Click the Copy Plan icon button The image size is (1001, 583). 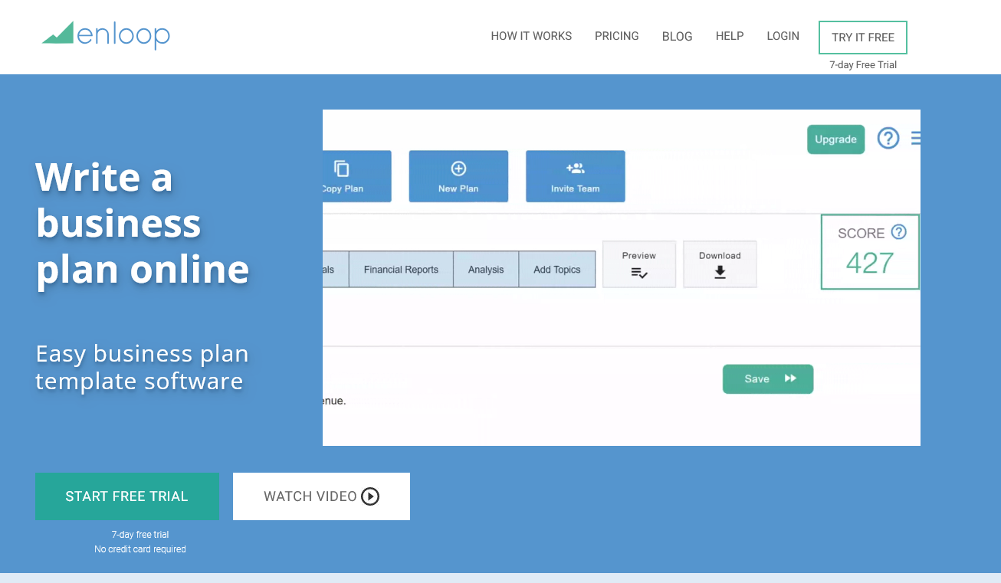coord(342,169)
